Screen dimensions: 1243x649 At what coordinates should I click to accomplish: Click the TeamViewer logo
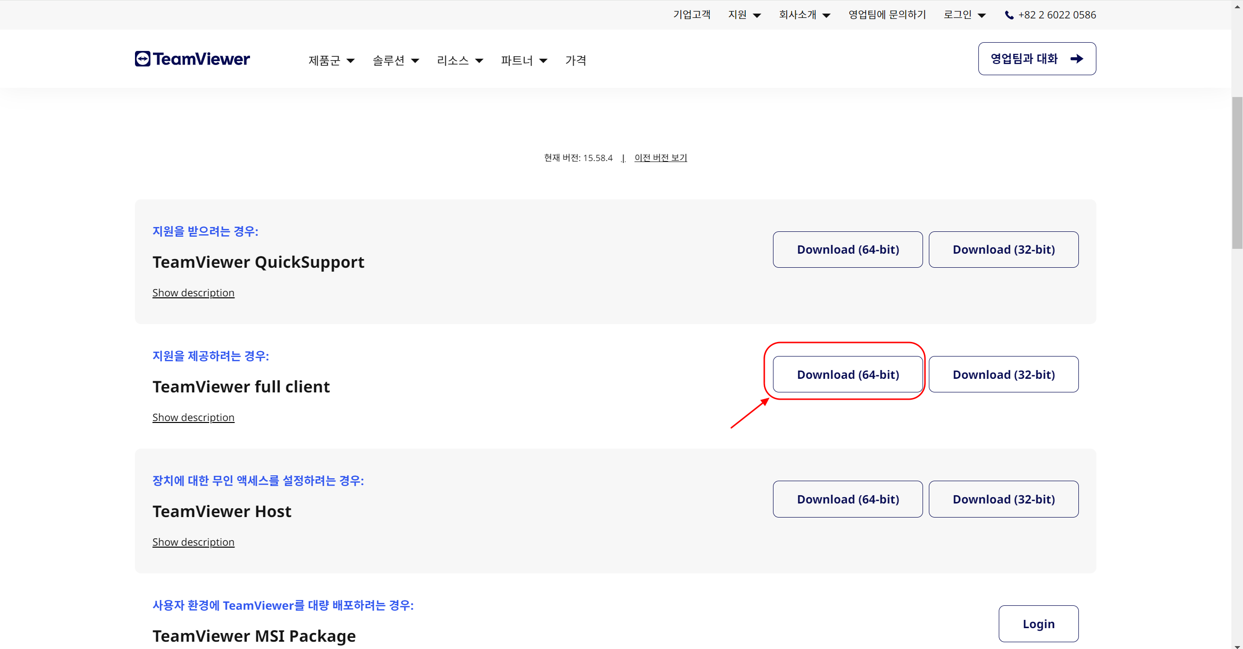pyautogui.click(x=192, y=59)
